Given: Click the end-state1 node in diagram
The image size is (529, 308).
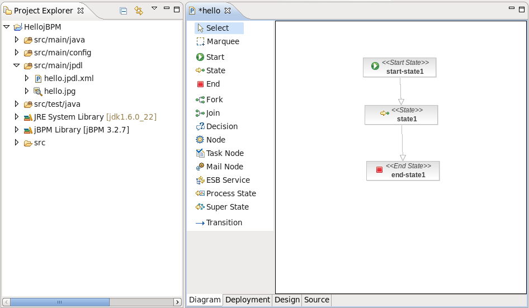Looking at the screenshot, I should [403, 171].
